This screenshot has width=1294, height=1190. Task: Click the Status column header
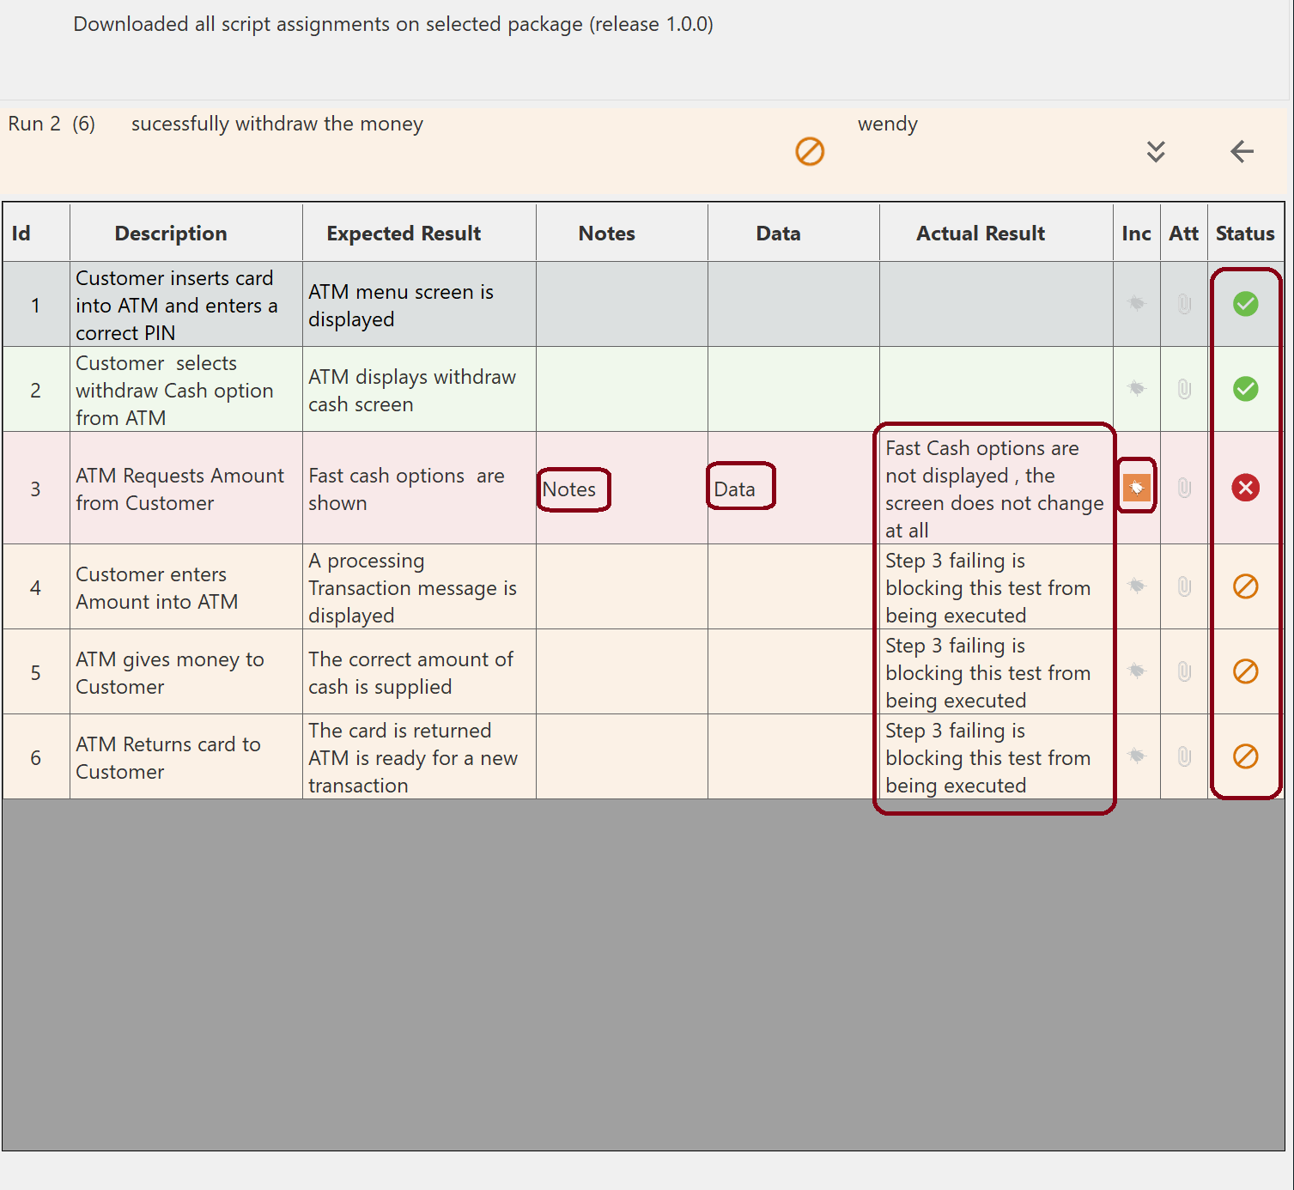(x=1244, y=234)
